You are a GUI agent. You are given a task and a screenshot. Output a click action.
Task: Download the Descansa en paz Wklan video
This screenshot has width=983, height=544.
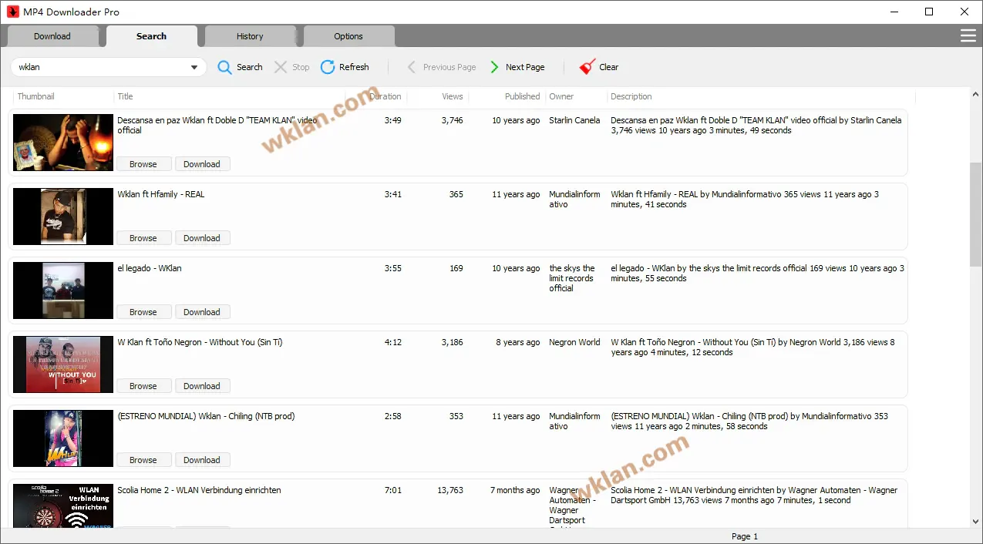coord(202,164)
